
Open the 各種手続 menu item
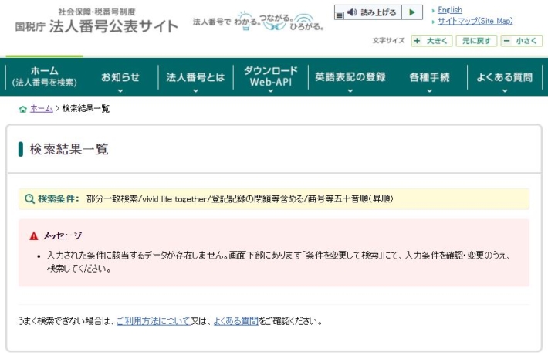(x=429, y=77)
